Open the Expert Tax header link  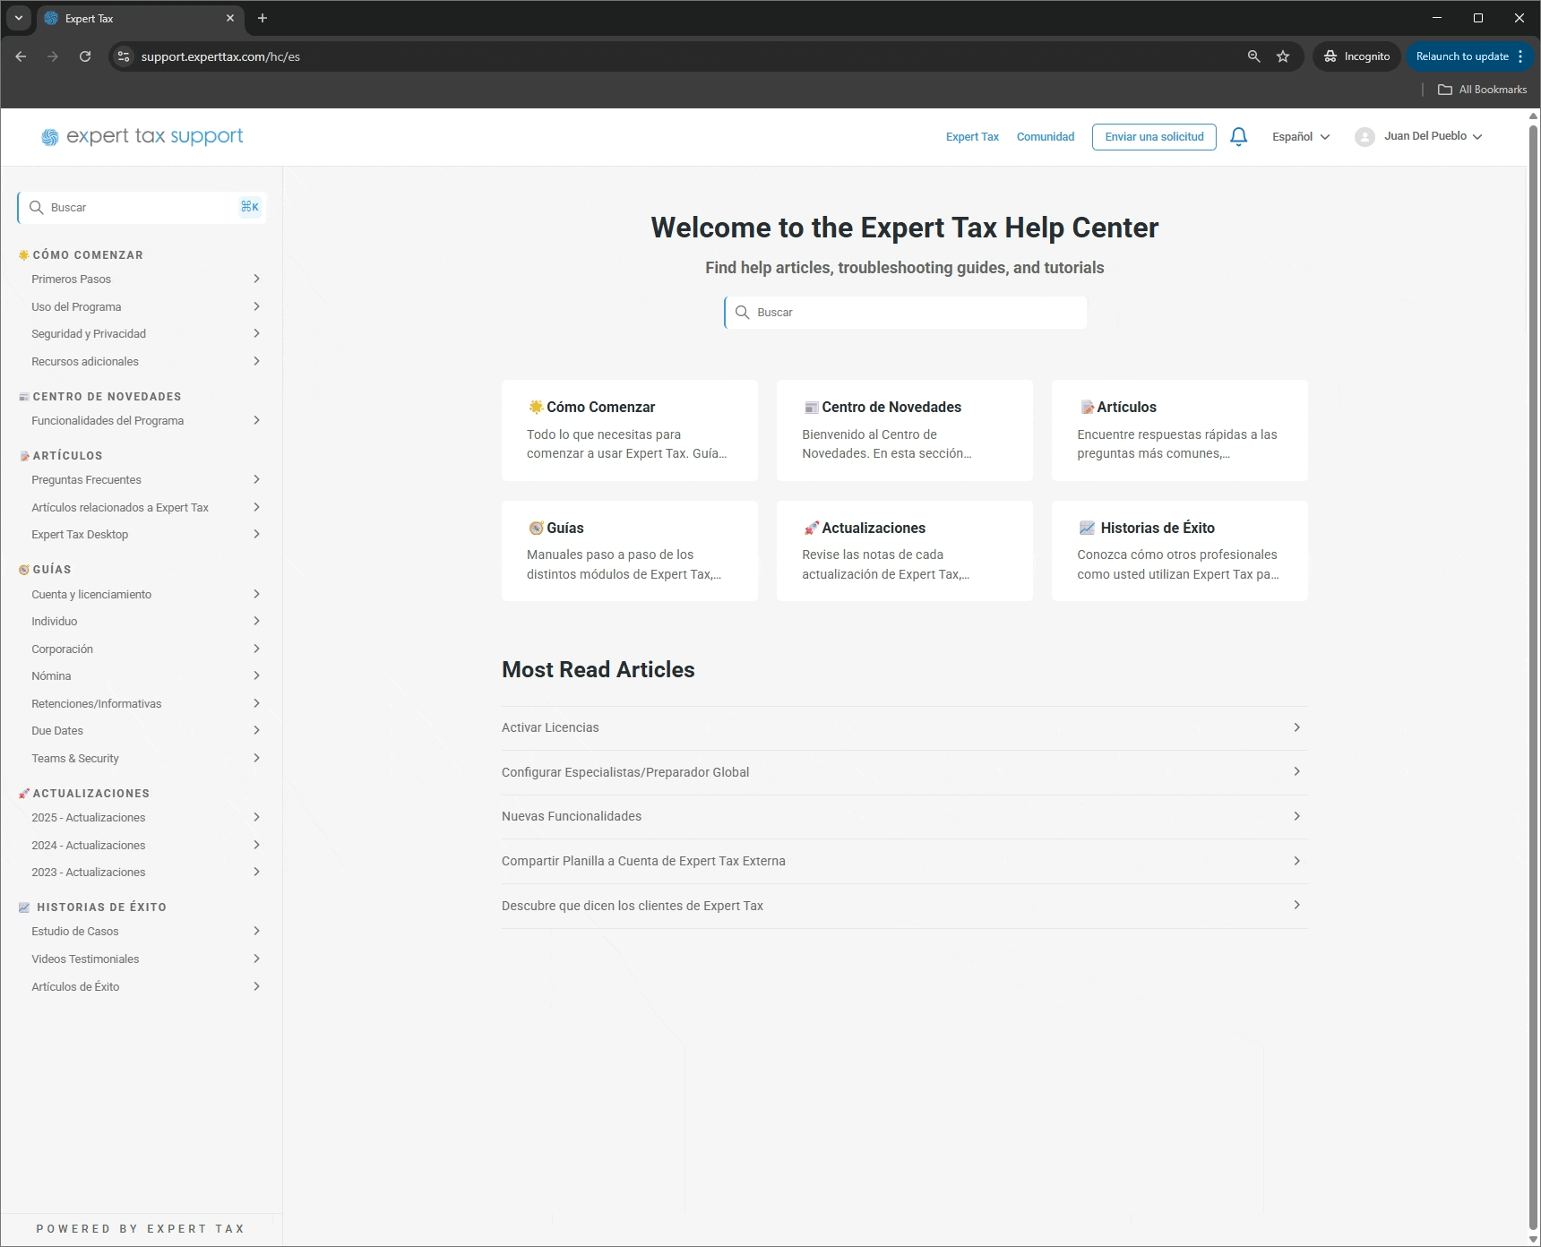pyautogui.click(x=972, y=137)
